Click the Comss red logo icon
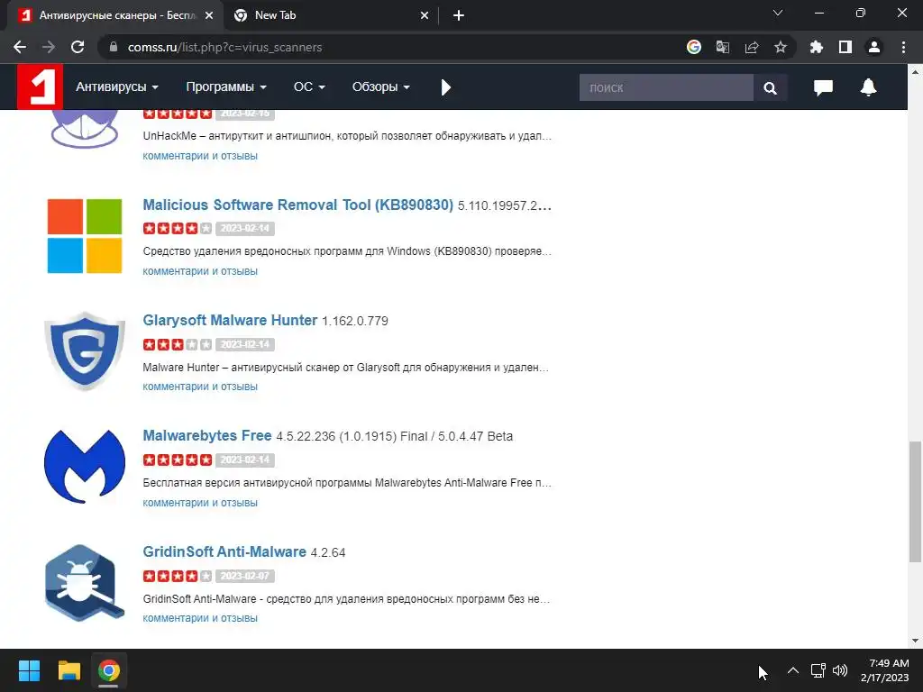Screen dimensions: 923x692 tap(40, 87)
